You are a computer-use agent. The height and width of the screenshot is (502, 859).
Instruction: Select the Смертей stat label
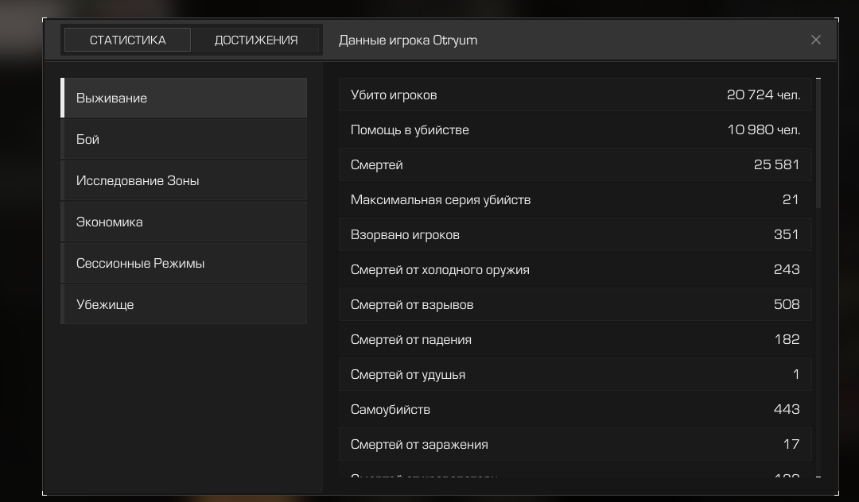click(377, 164)
